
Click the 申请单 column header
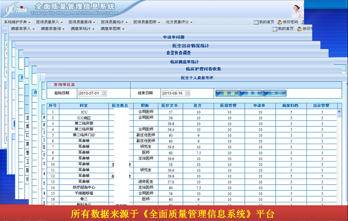[x=260, y=106]
